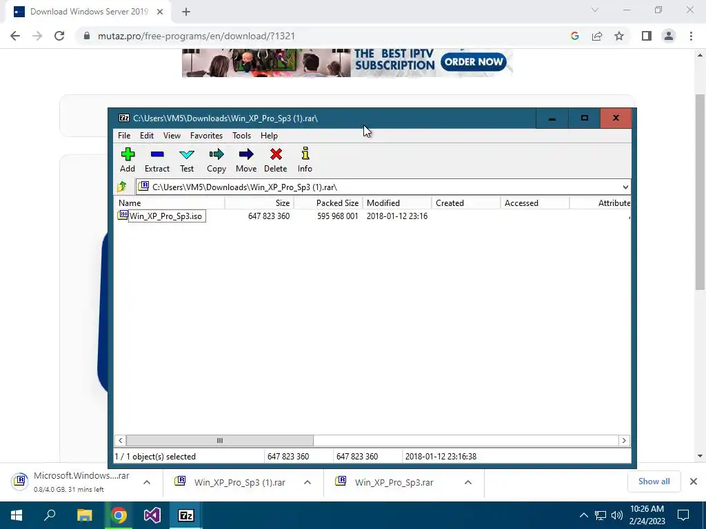Expand options for Win_XP_Pro_Sp3 (1).rar download
The height and width of the screenshot is (529, 706).
307,482
